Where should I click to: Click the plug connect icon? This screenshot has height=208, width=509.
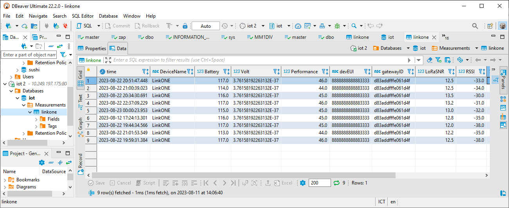click(47, 26)
